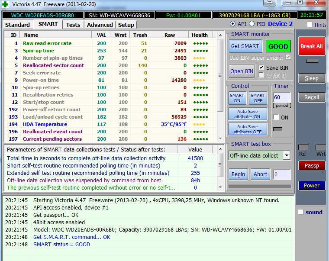This screenshot has height=261, width=329.
Task: Go to the Advanced tab
Action: click(x=100, y=25)
